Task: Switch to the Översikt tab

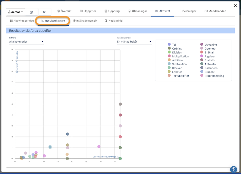Action: point(64,11)
